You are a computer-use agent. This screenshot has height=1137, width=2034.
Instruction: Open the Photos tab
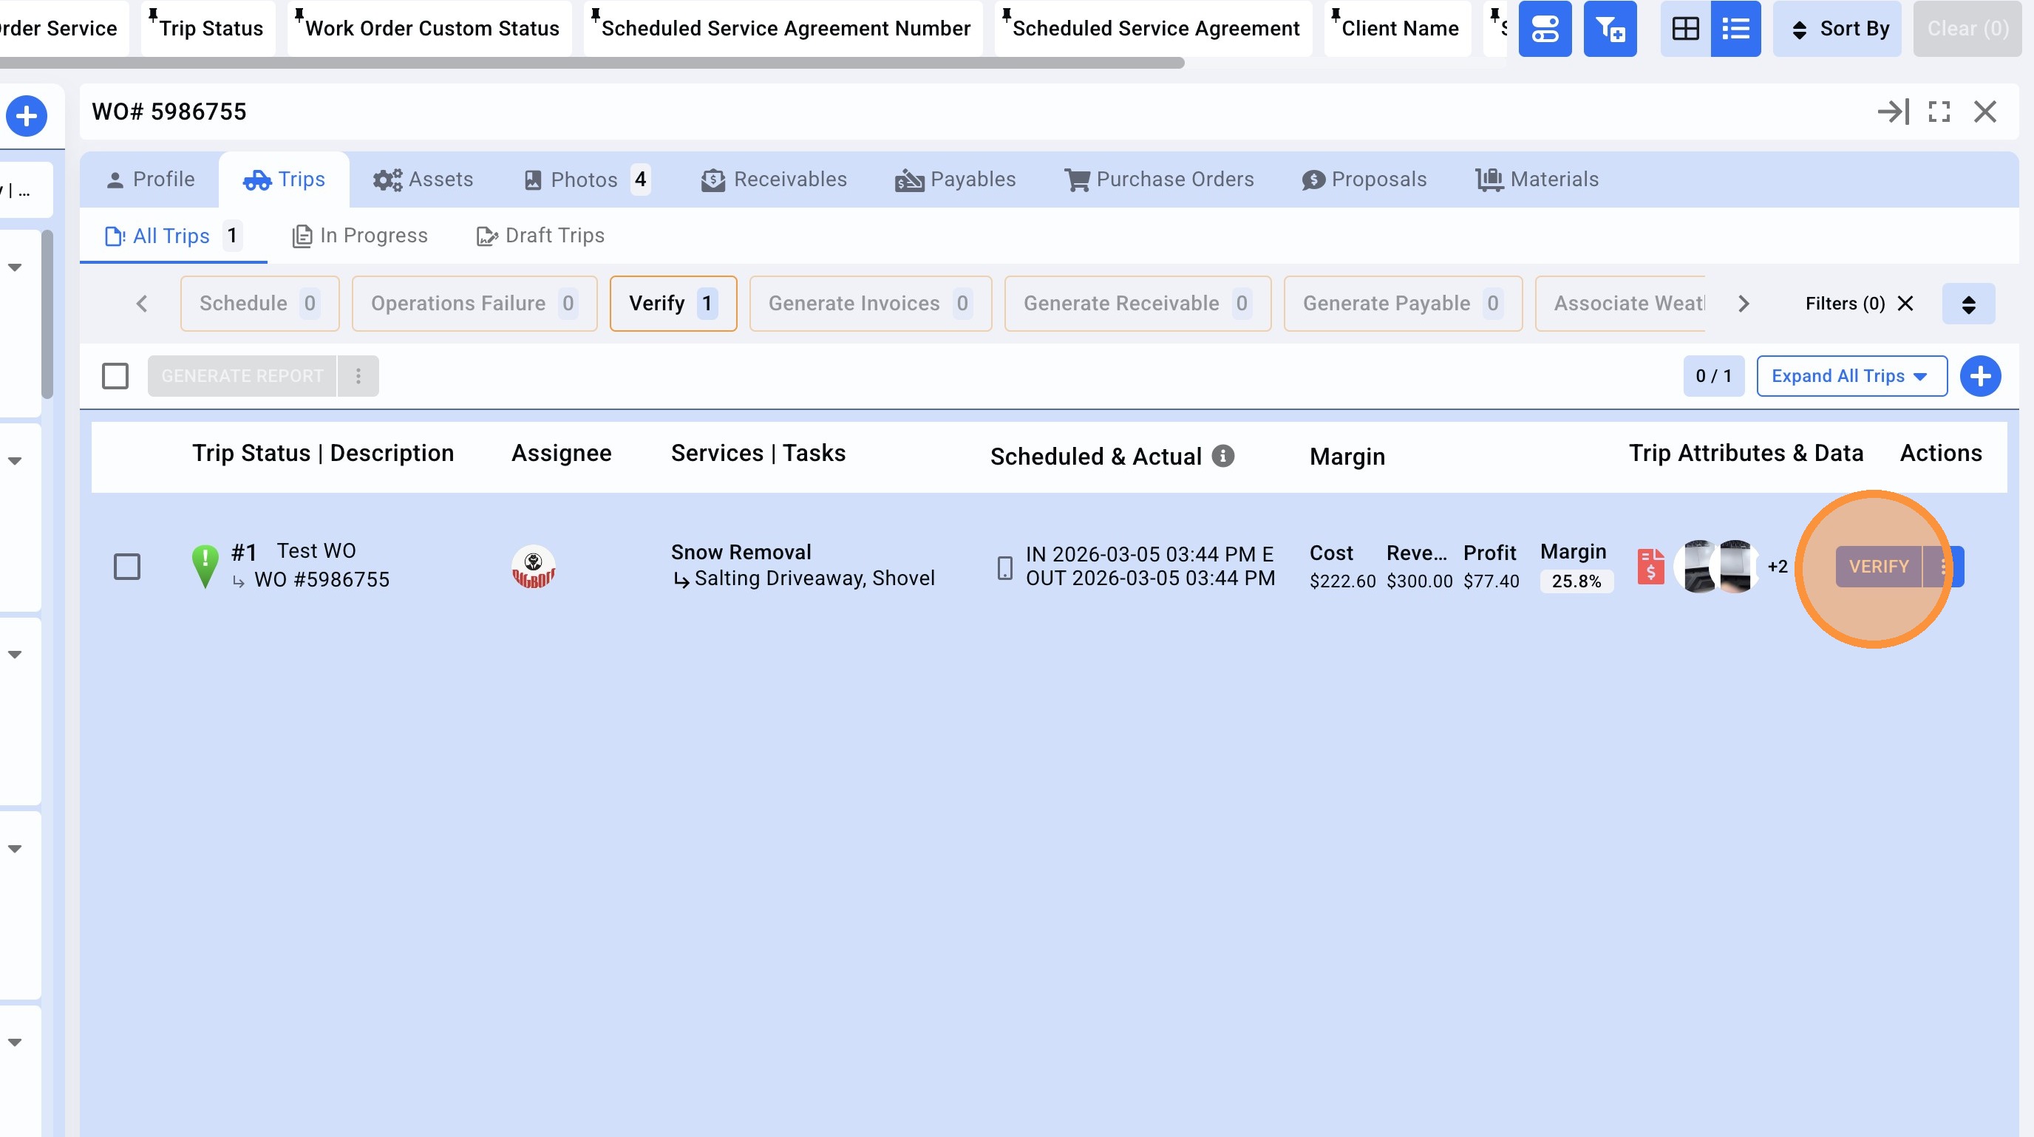(x=585, y=180)
